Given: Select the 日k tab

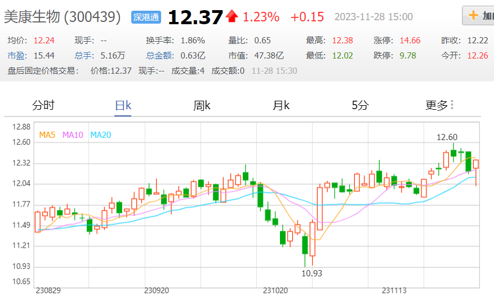Looking at the screenshot, I should 123,105.
